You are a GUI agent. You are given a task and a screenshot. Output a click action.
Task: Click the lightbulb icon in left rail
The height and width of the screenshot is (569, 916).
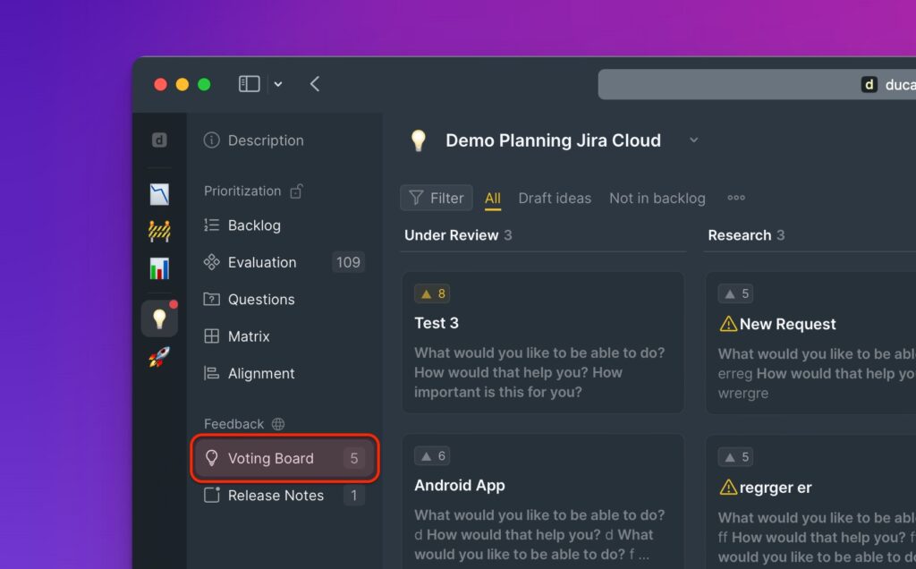[159, 319]
